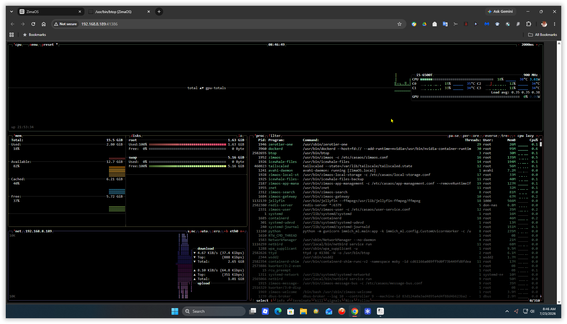Show hidden system tray icons
The image size is (567, 324).
click(507, 311)
